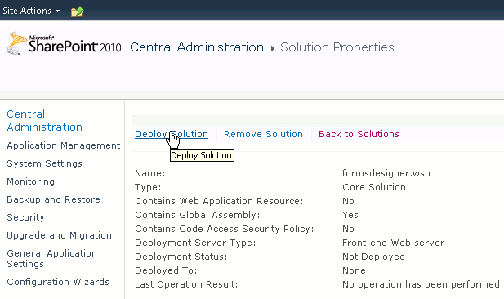Open Configuration Wizards page

tap(58, 282)
